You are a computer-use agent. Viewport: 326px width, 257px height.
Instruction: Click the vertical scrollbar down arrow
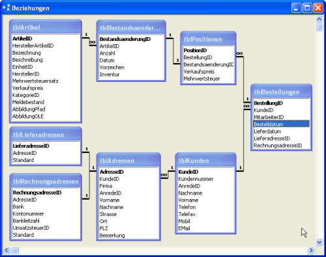319,242
